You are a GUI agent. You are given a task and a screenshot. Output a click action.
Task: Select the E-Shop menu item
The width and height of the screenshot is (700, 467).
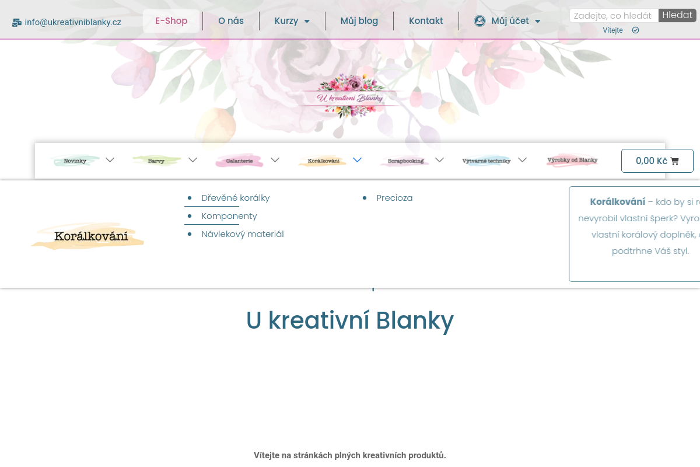[171, 20]
